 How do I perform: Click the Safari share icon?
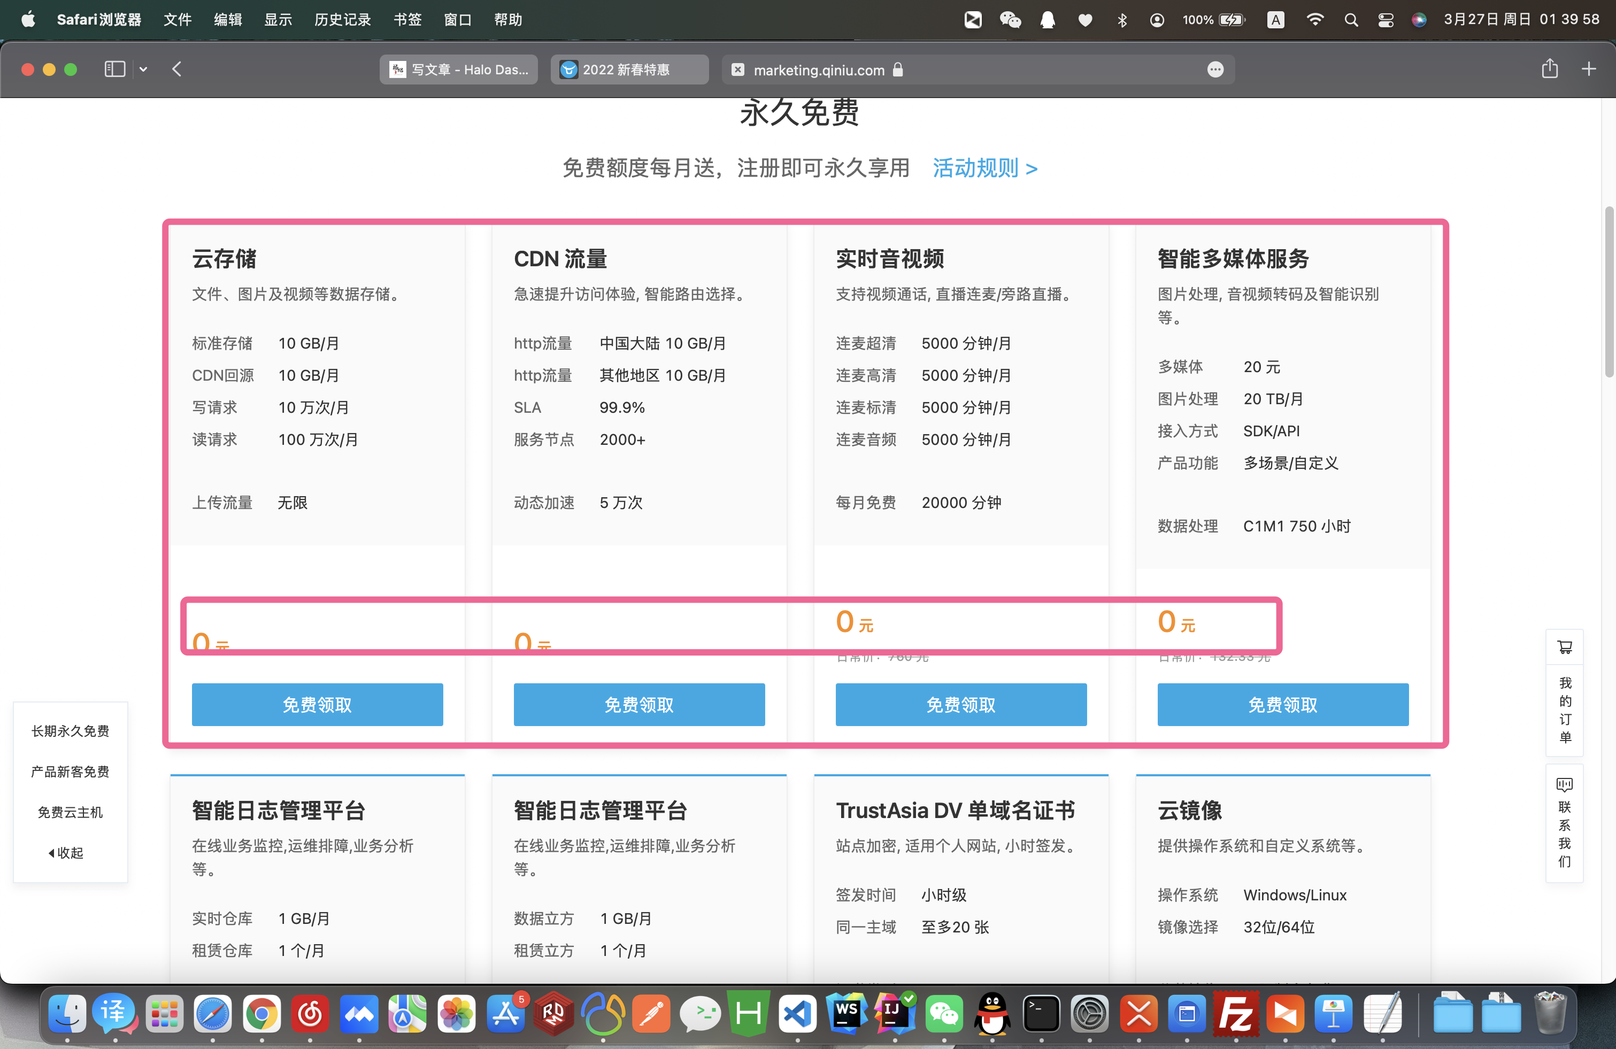coord(1550,68)
